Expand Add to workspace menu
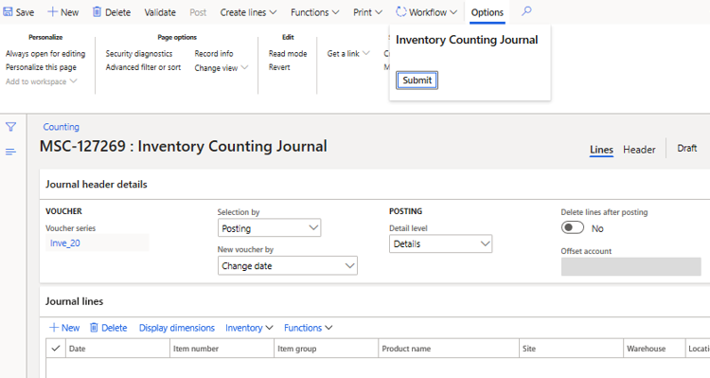This screenshot has height=378, width=710. pyautogui.click(x=42, y=81)
